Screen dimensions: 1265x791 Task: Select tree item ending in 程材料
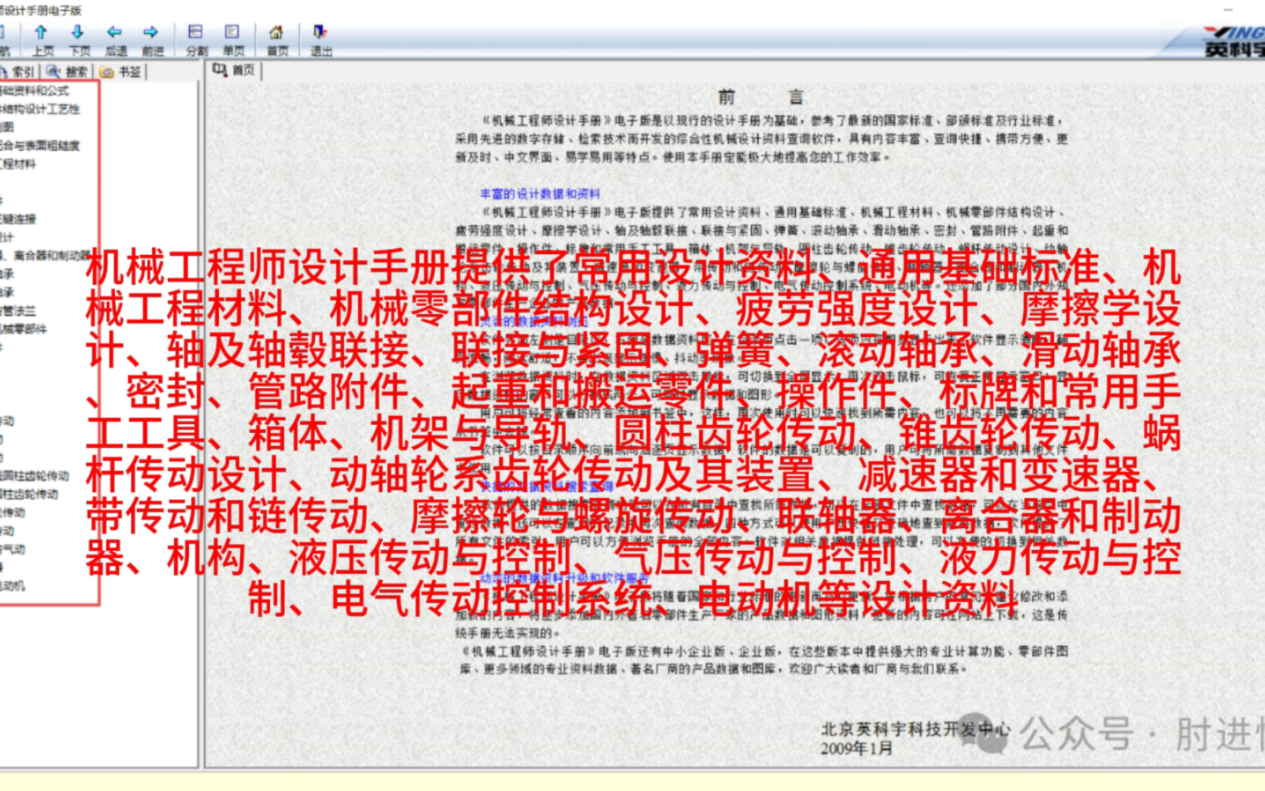[x=18, y=164]
